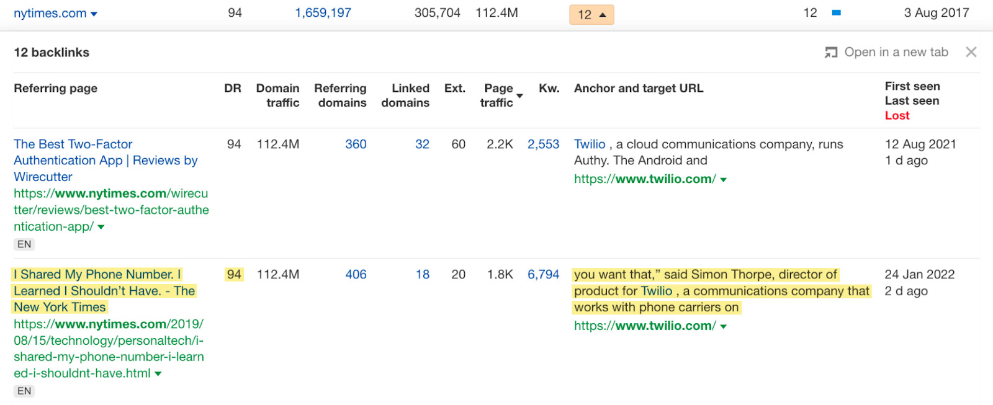Click the blue bar indicator in nytimes row
Screen dimensions: 993x405
coord(836,13)
